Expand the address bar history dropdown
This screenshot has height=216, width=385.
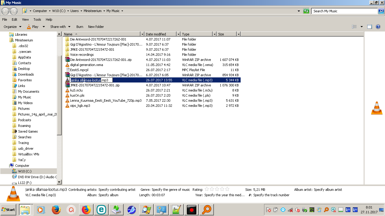(x=299, y=11)
